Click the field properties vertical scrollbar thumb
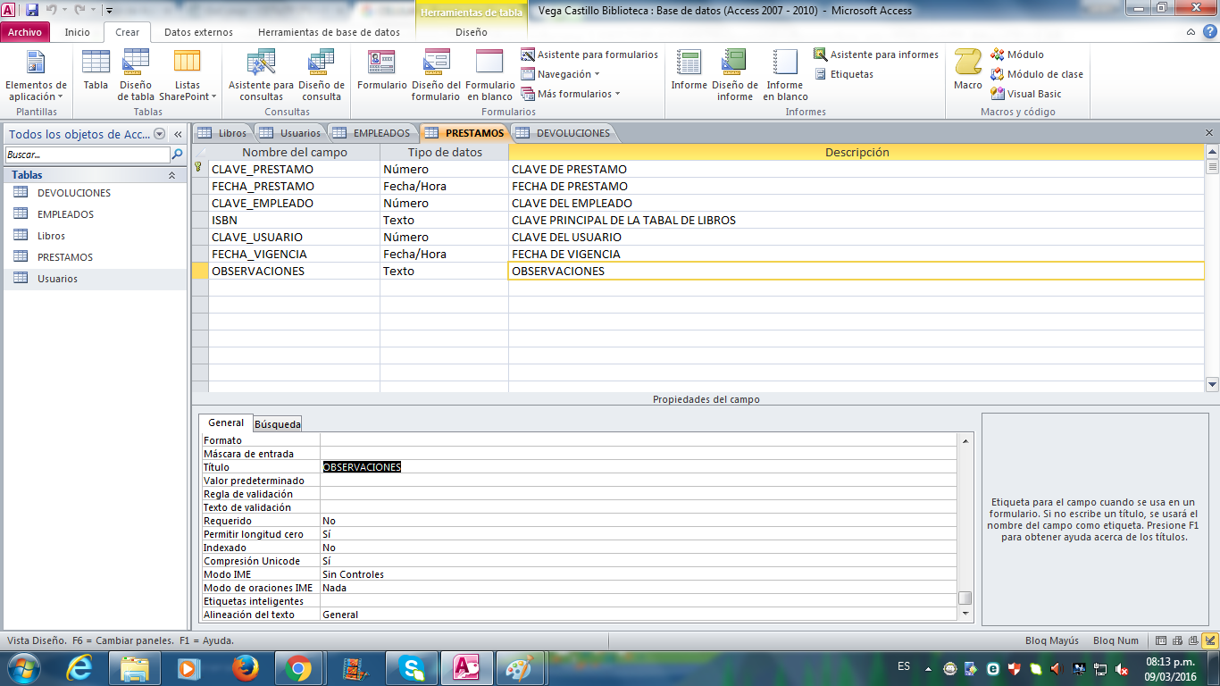Viewport: 1220px width, 686px height. [965, 598]
